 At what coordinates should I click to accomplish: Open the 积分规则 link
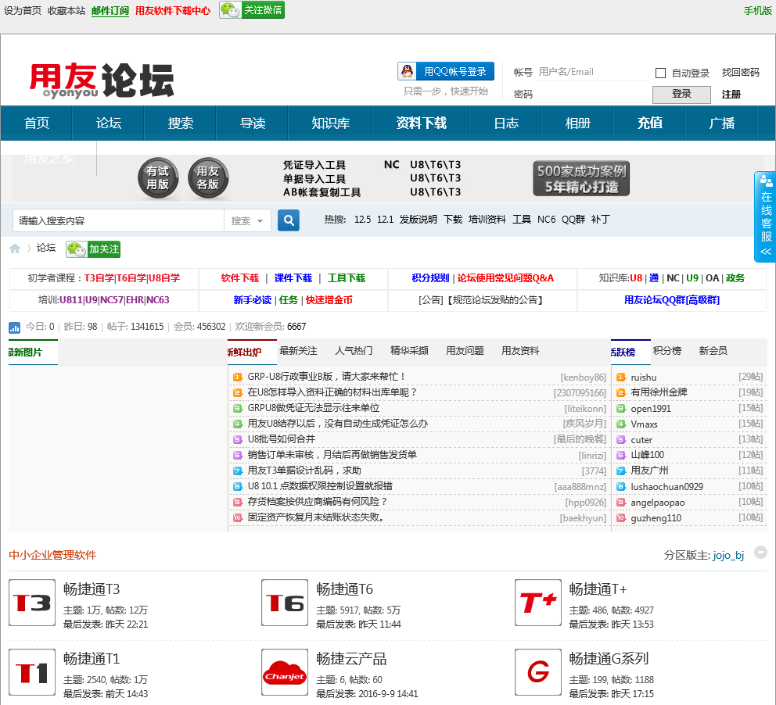tap(430, 277)
